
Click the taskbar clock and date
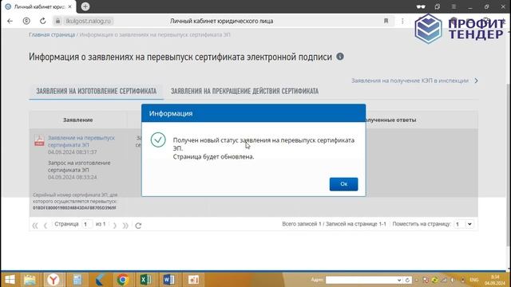tap(495, 280)
